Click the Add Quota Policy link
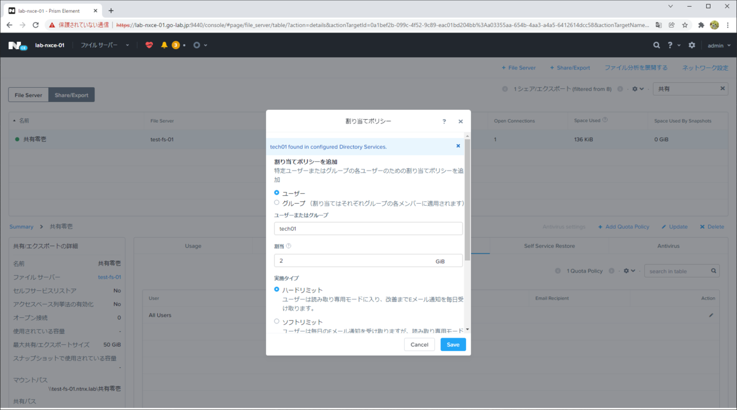This screenshot has width=737, height=410. tap(623, 226)
